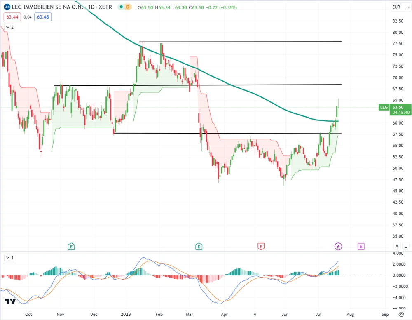This screenshot has width=412, height=320.
Task: Open the red earnings E marker in May
Action: click(x=261, y=247)
